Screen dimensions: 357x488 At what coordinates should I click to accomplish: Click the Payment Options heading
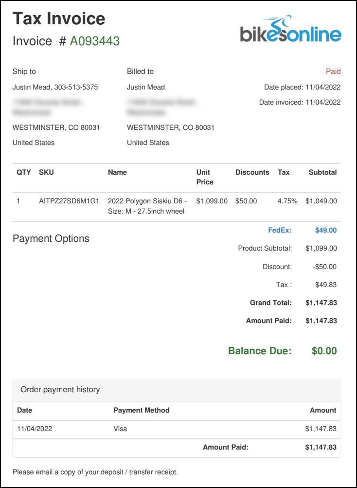click(x=51, y=238)
